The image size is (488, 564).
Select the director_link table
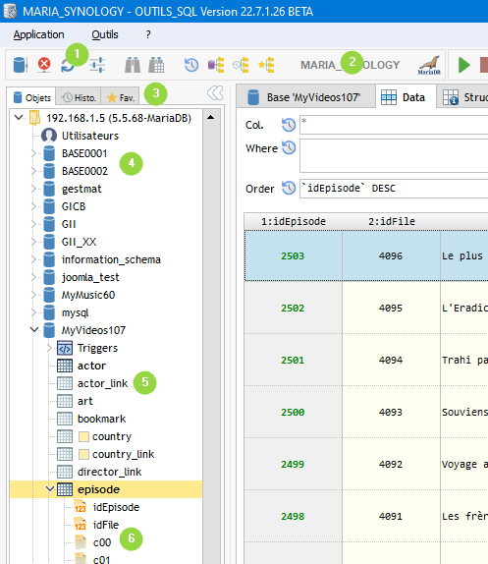pyautogui.click(x=109, y=472)
